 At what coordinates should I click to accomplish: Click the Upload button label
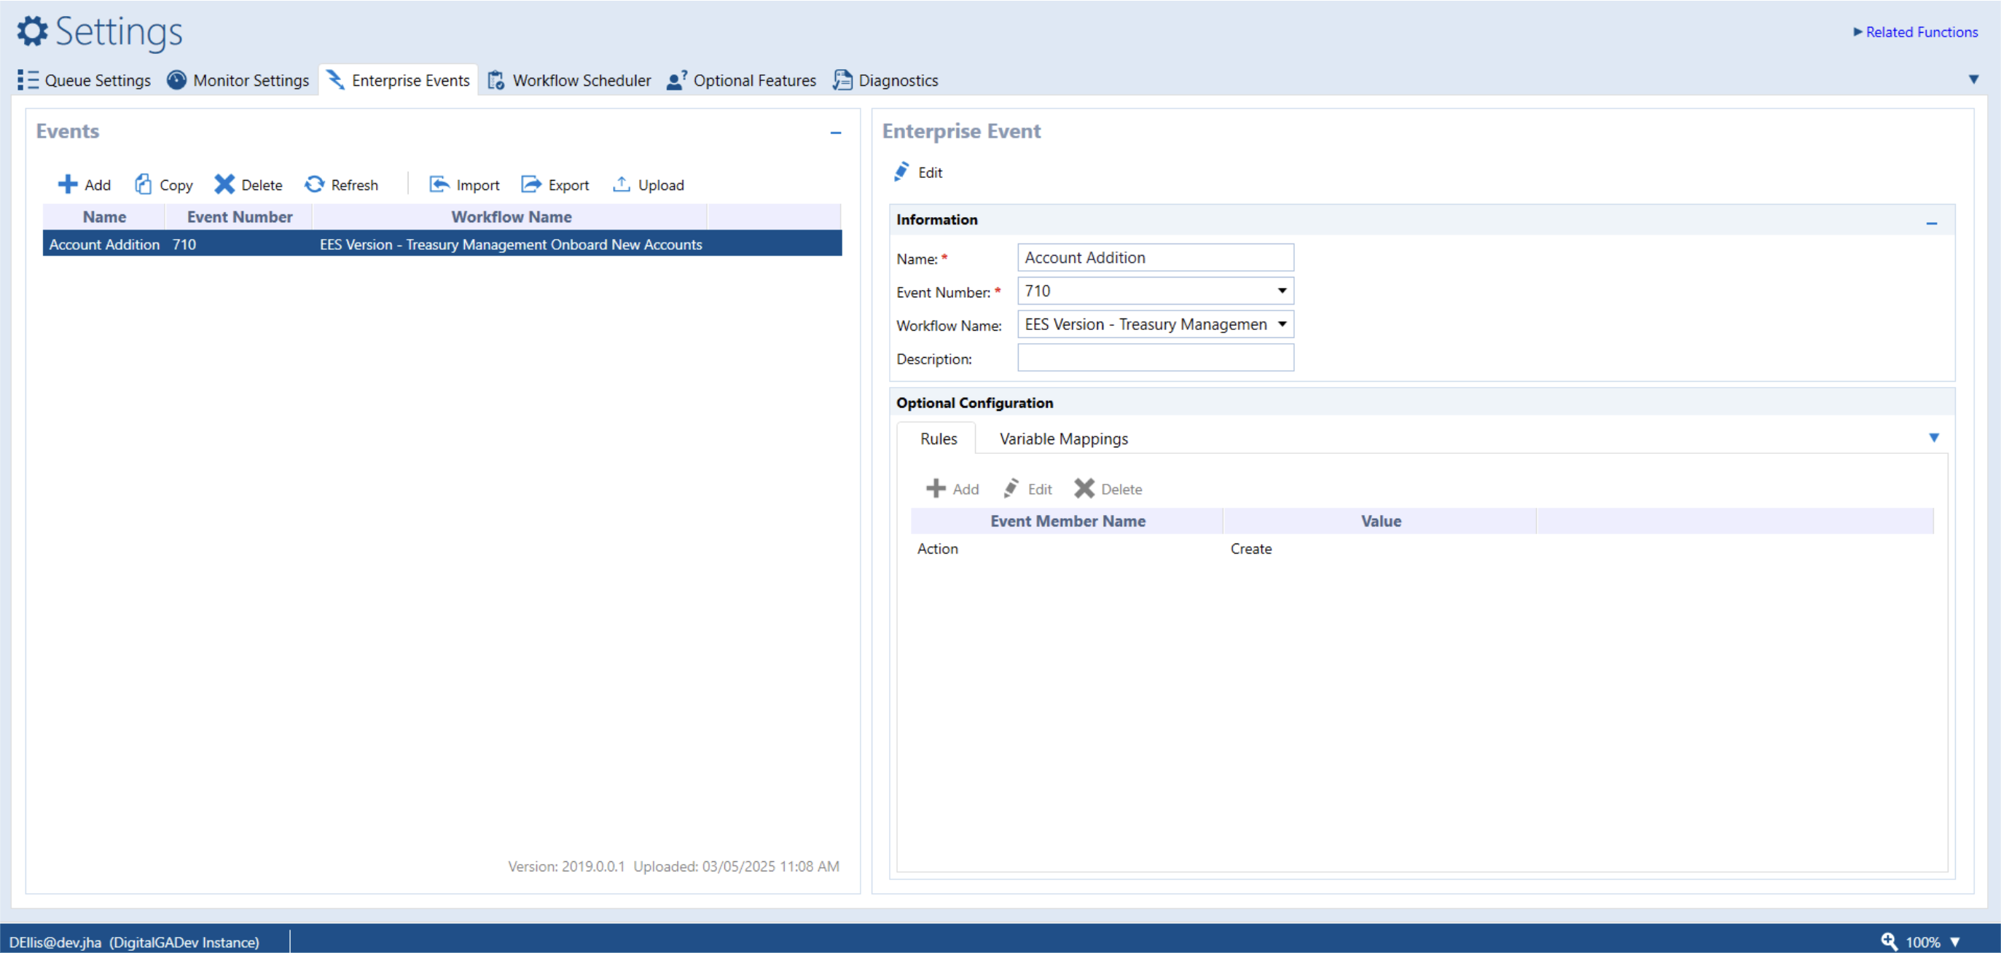661,185
